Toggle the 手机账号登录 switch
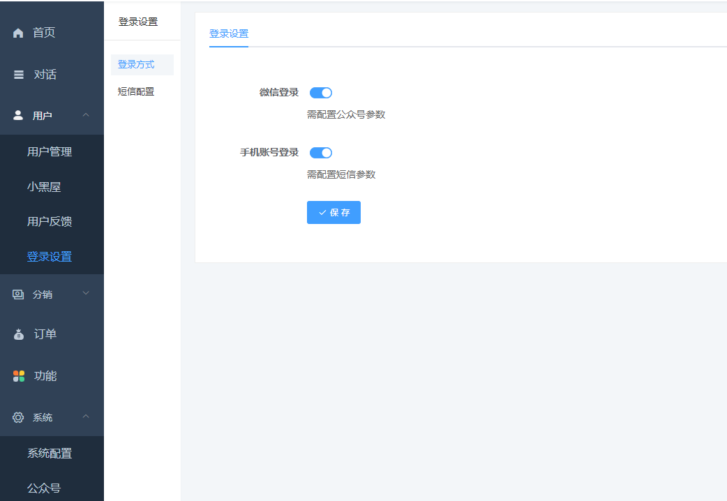Image resolution: width=727 pixels, height=501 pixels. tap(321, 153)
